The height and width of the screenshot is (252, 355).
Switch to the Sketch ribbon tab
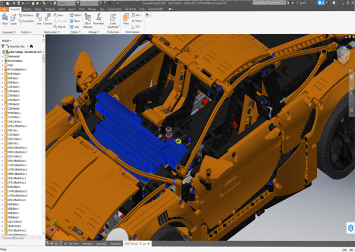pyautogui.click(x=62, y=9)
